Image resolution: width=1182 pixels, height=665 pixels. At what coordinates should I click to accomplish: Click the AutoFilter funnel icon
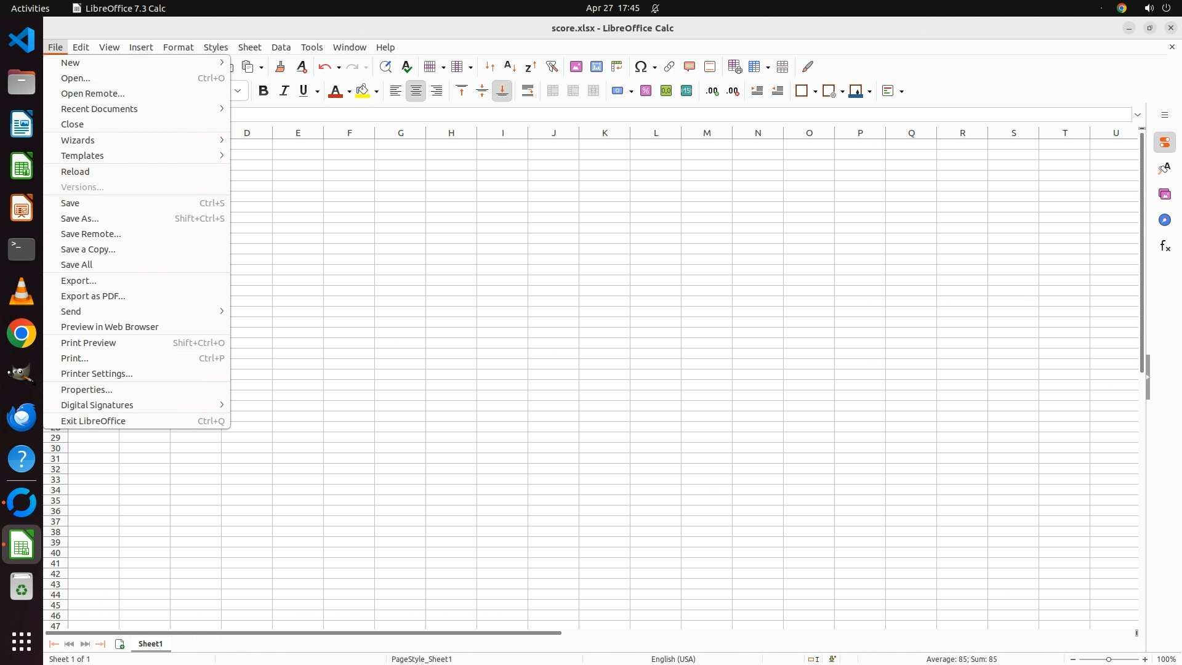point(552,66)
